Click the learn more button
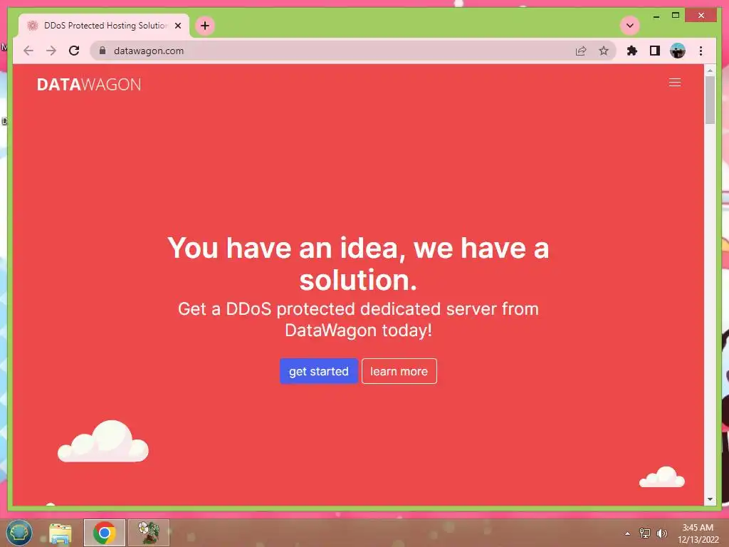Viewport: 729px width, 547px height. [x=399, y=371]
